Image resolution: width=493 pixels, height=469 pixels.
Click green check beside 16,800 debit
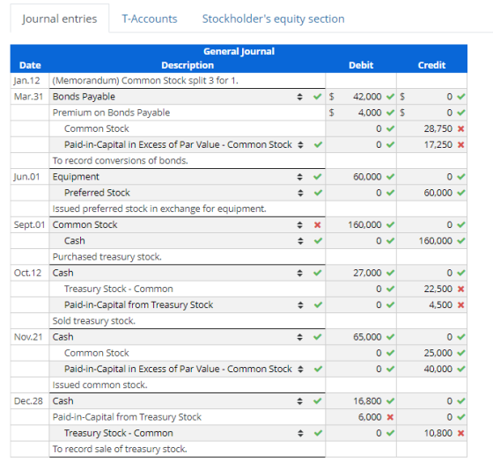click(x=390, y=401)
